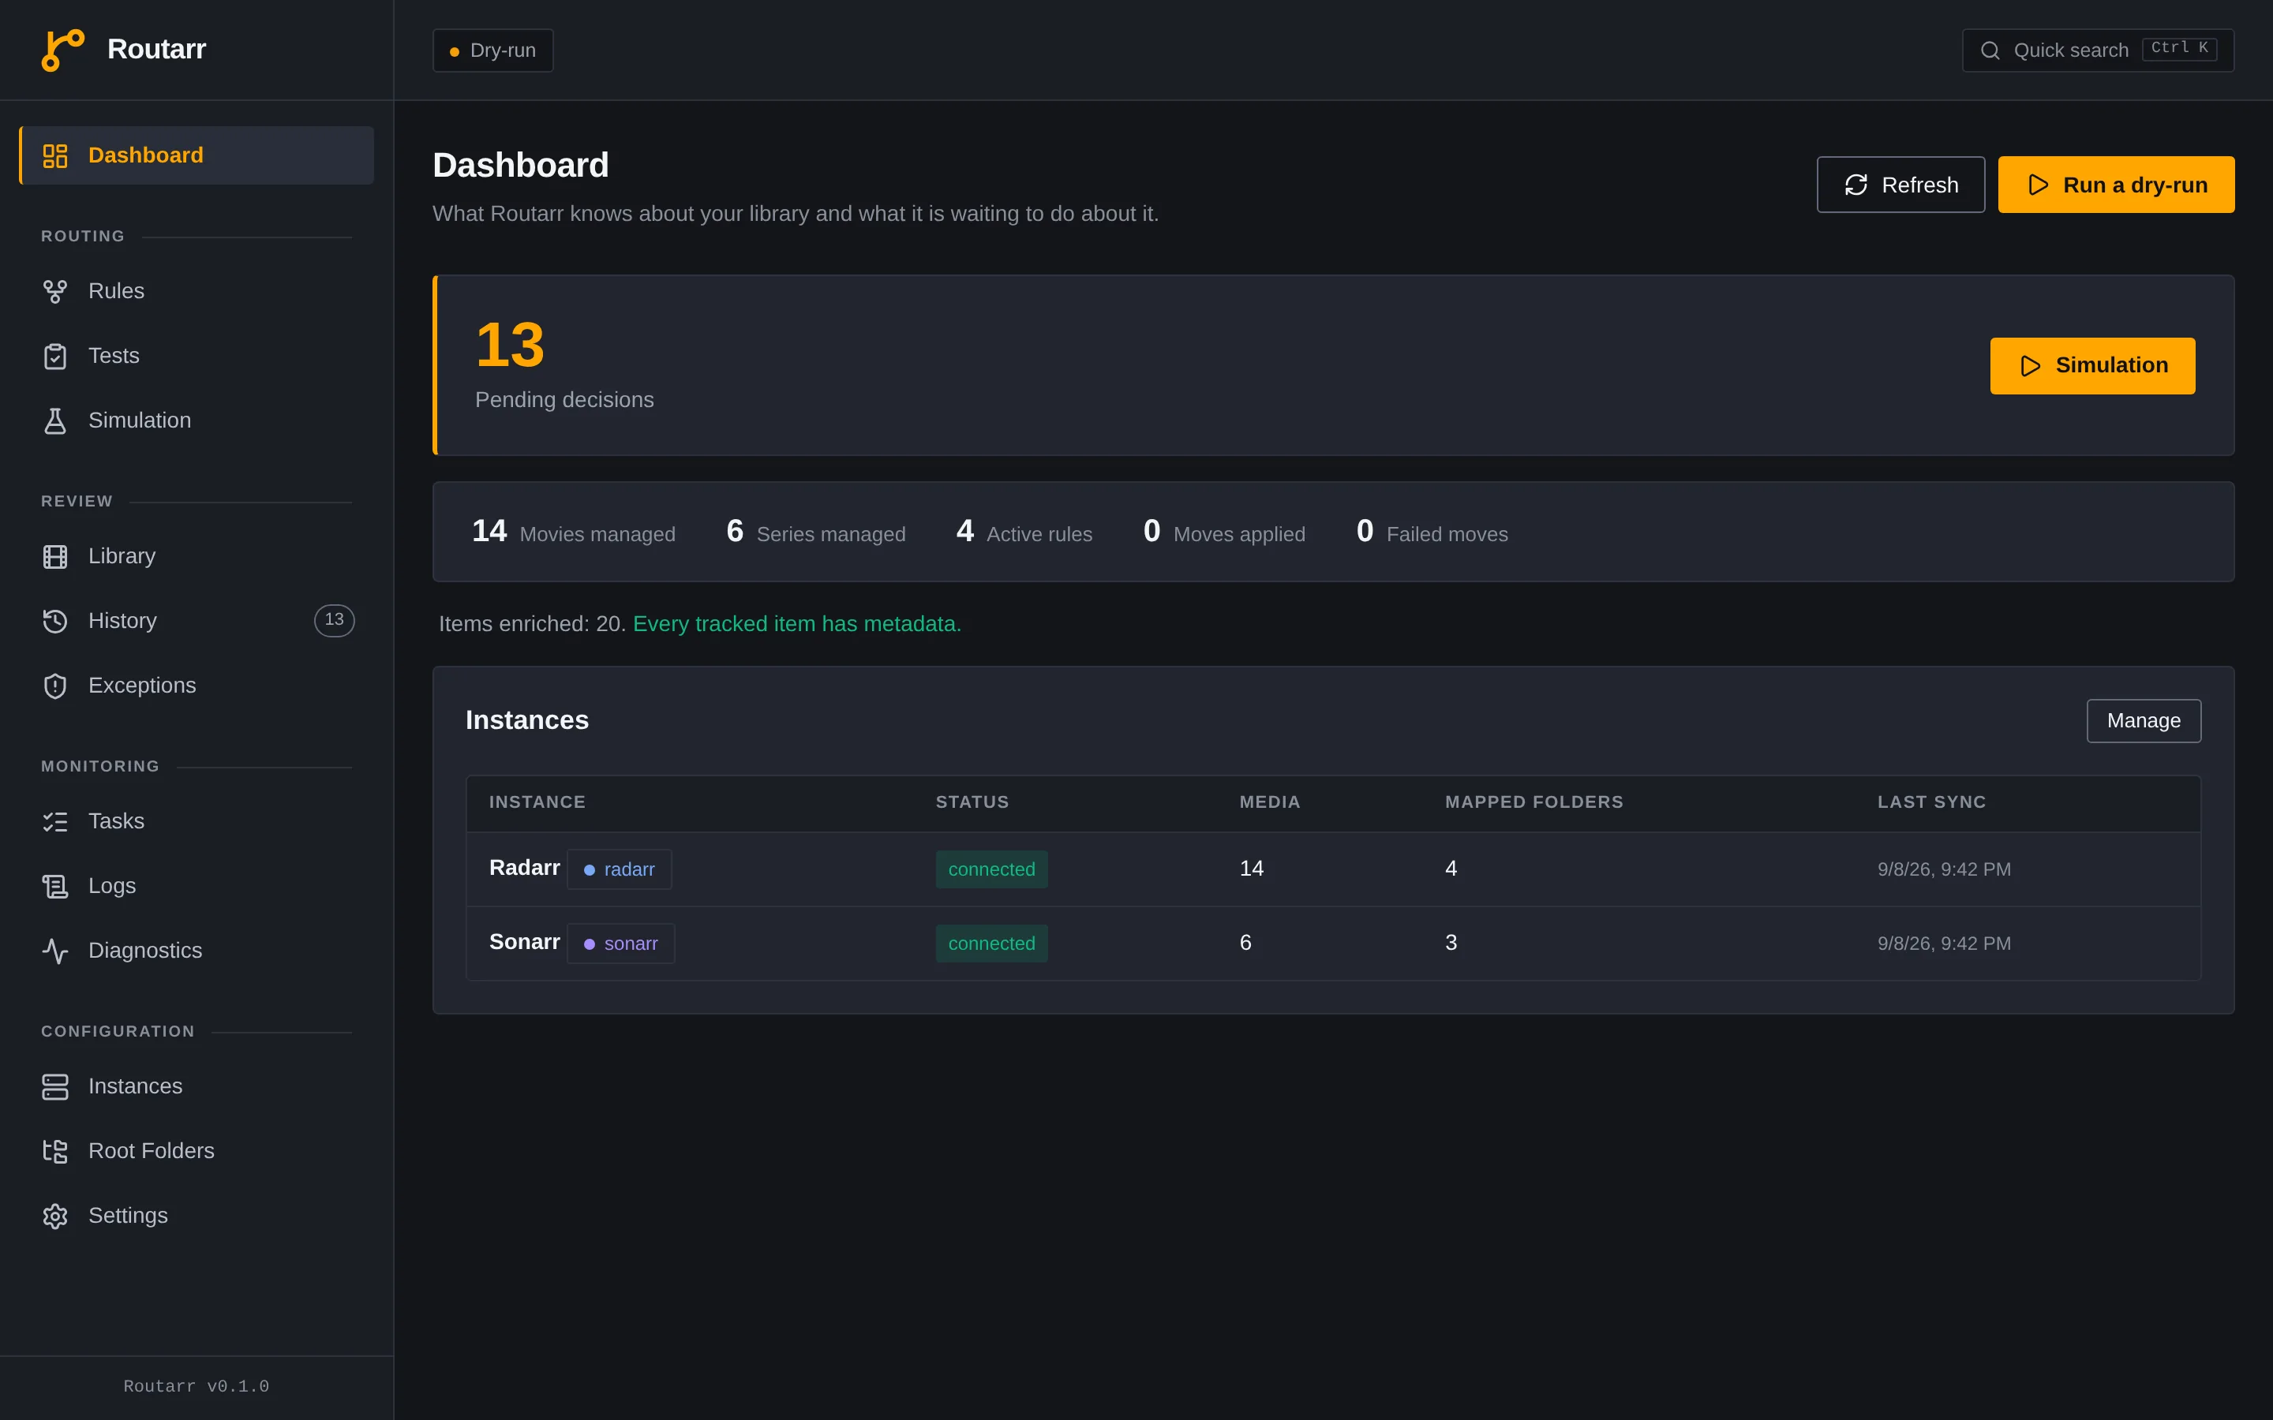Viewport: 2273px width, 1420px height.
Task: Click Sonarr last sync 9/8/26, 9:42 PM
Action: pos(1943,944)
